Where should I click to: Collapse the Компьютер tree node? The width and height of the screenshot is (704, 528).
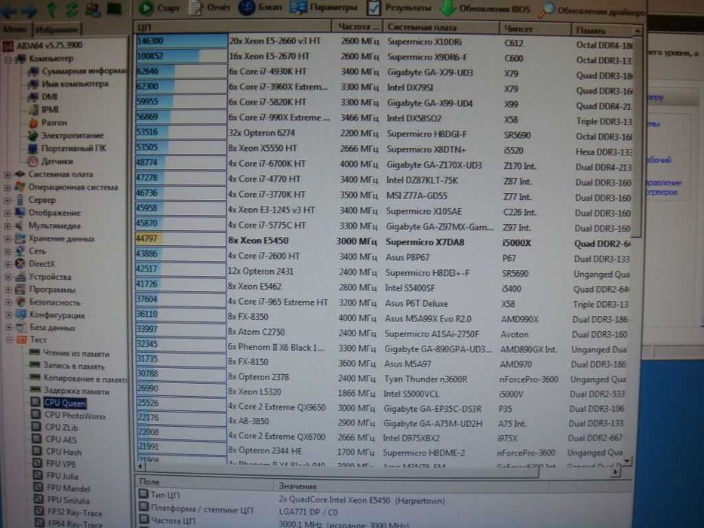[8, 60]
